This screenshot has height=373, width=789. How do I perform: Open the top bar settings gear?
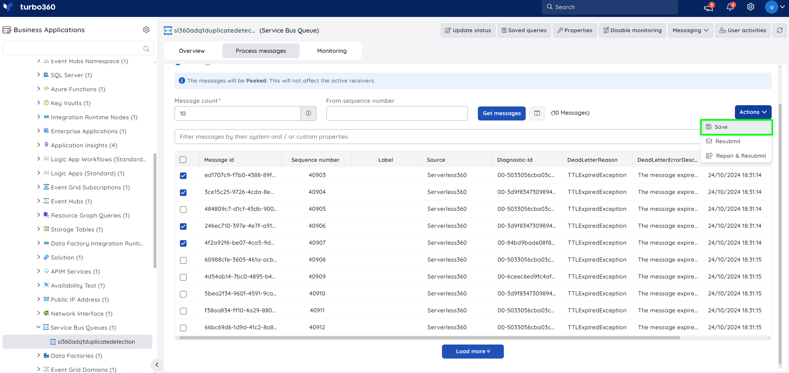click(751, 7)
